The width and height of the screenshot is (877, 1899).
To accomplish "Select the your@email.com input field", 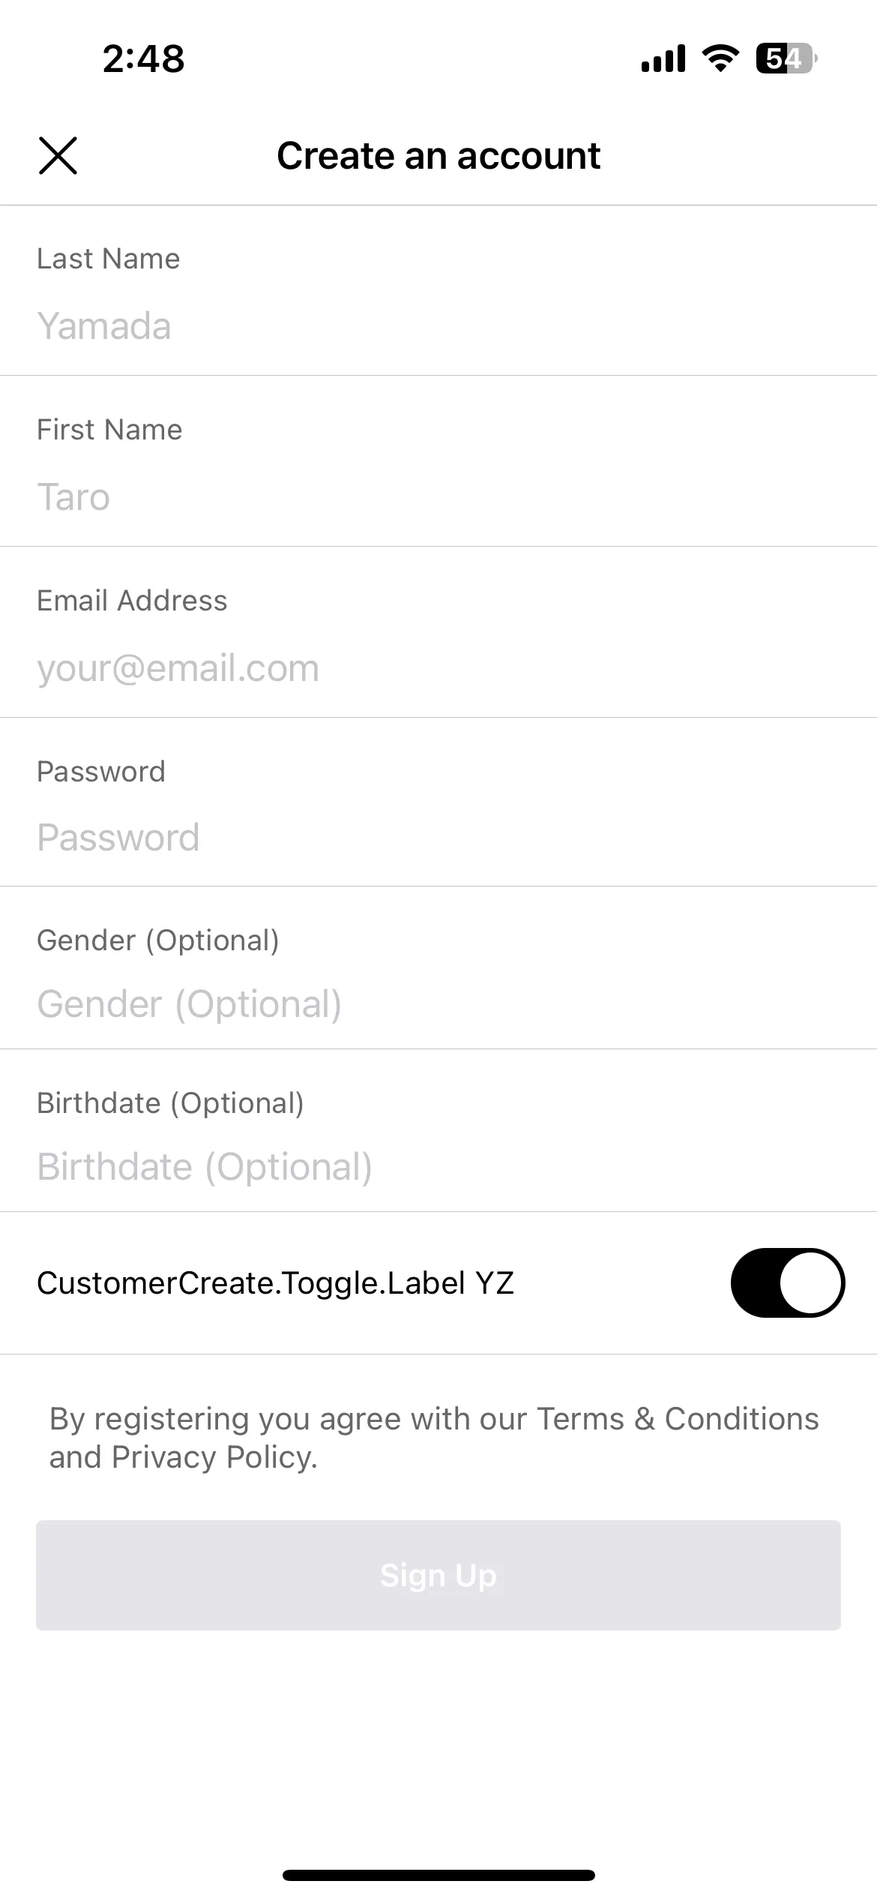I will click(438, 667).
